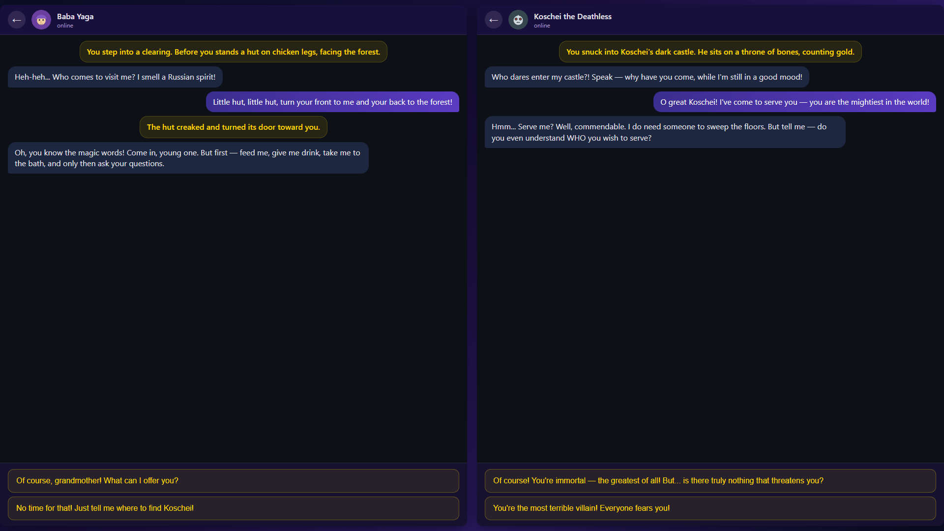Viewport: 944px width, 531px height.
Task: Choose 'Of course, grandmother! What can I offer you?'
Action: tap(233, 481)
